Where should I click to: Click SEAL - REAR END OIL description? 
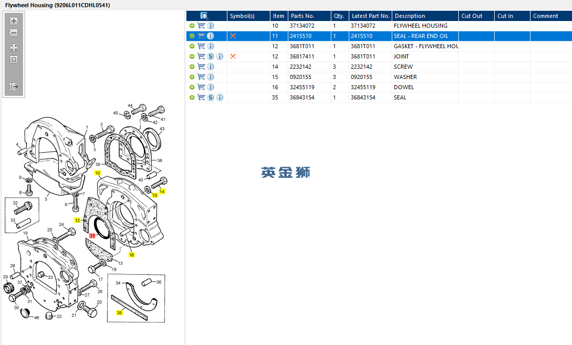pos(425,36)
